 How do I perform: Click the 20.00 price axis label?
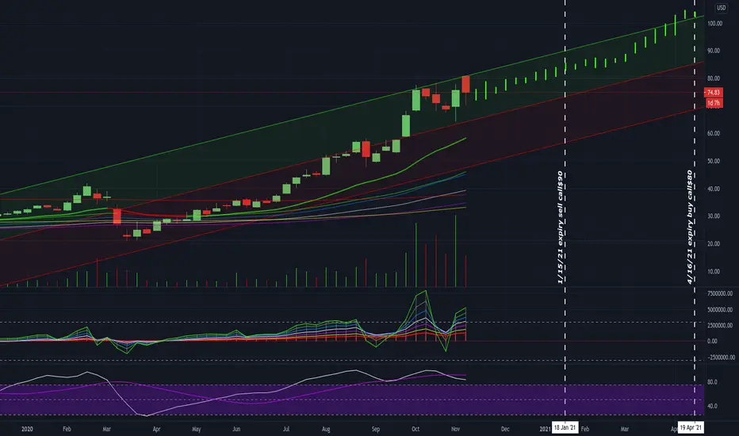pyautogui.click(x=714, y=243)
